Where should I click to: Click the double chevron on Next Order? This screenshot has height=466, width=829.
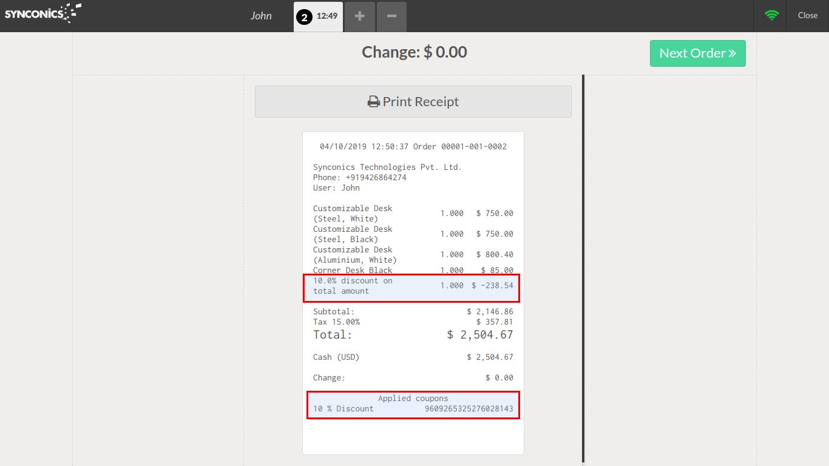tap(733, 53)
